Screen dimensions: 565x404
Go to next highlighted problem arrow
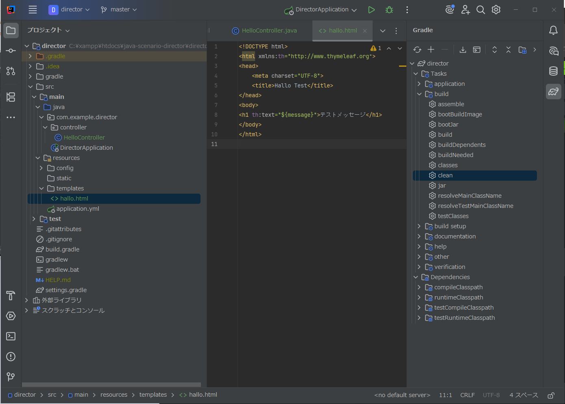[x=400, y=48]
